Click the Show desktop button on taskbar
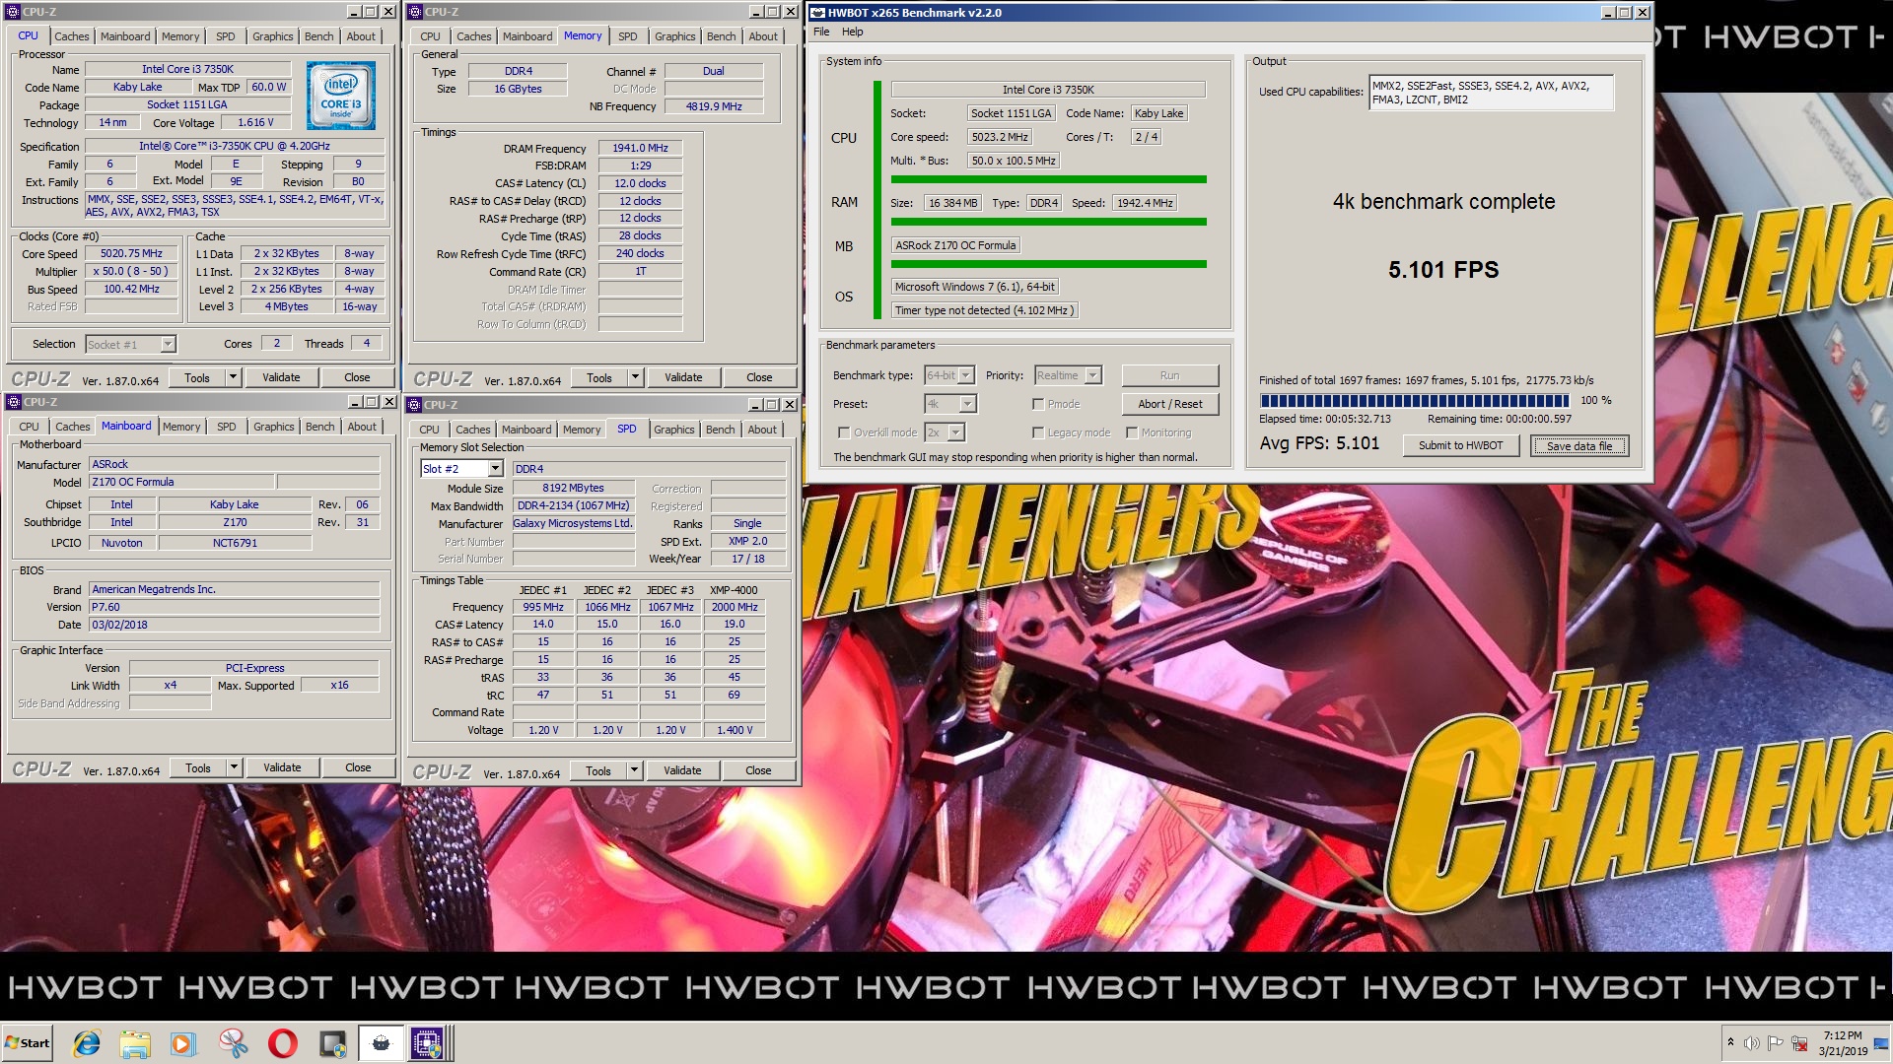This screenshot has width=1893, height=1064. pos(1881,1043)
